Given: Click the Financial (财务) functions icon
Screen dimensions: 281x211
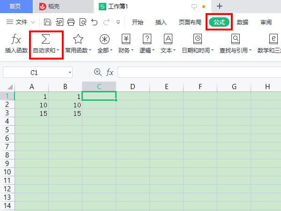Looking at the screenshot, I should click(126, 39).
